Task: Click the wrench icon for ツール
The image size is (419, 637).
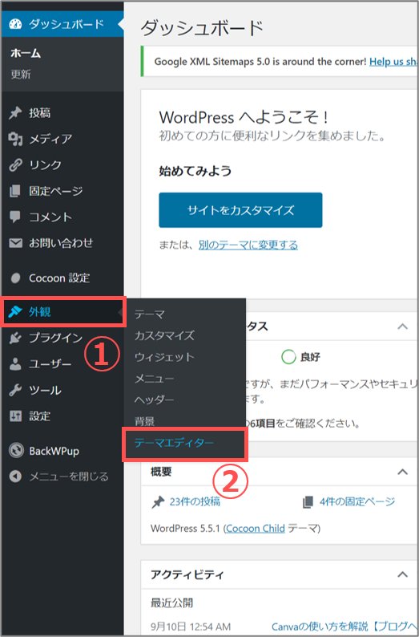Action: (15, 390)
